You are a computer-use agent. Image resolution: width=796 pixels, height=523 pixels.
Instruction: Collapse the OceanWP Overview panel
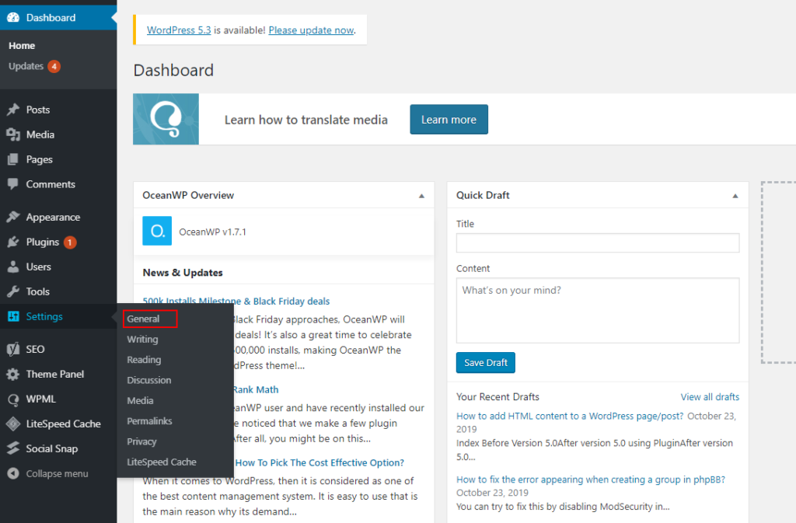tap(421, 196)
